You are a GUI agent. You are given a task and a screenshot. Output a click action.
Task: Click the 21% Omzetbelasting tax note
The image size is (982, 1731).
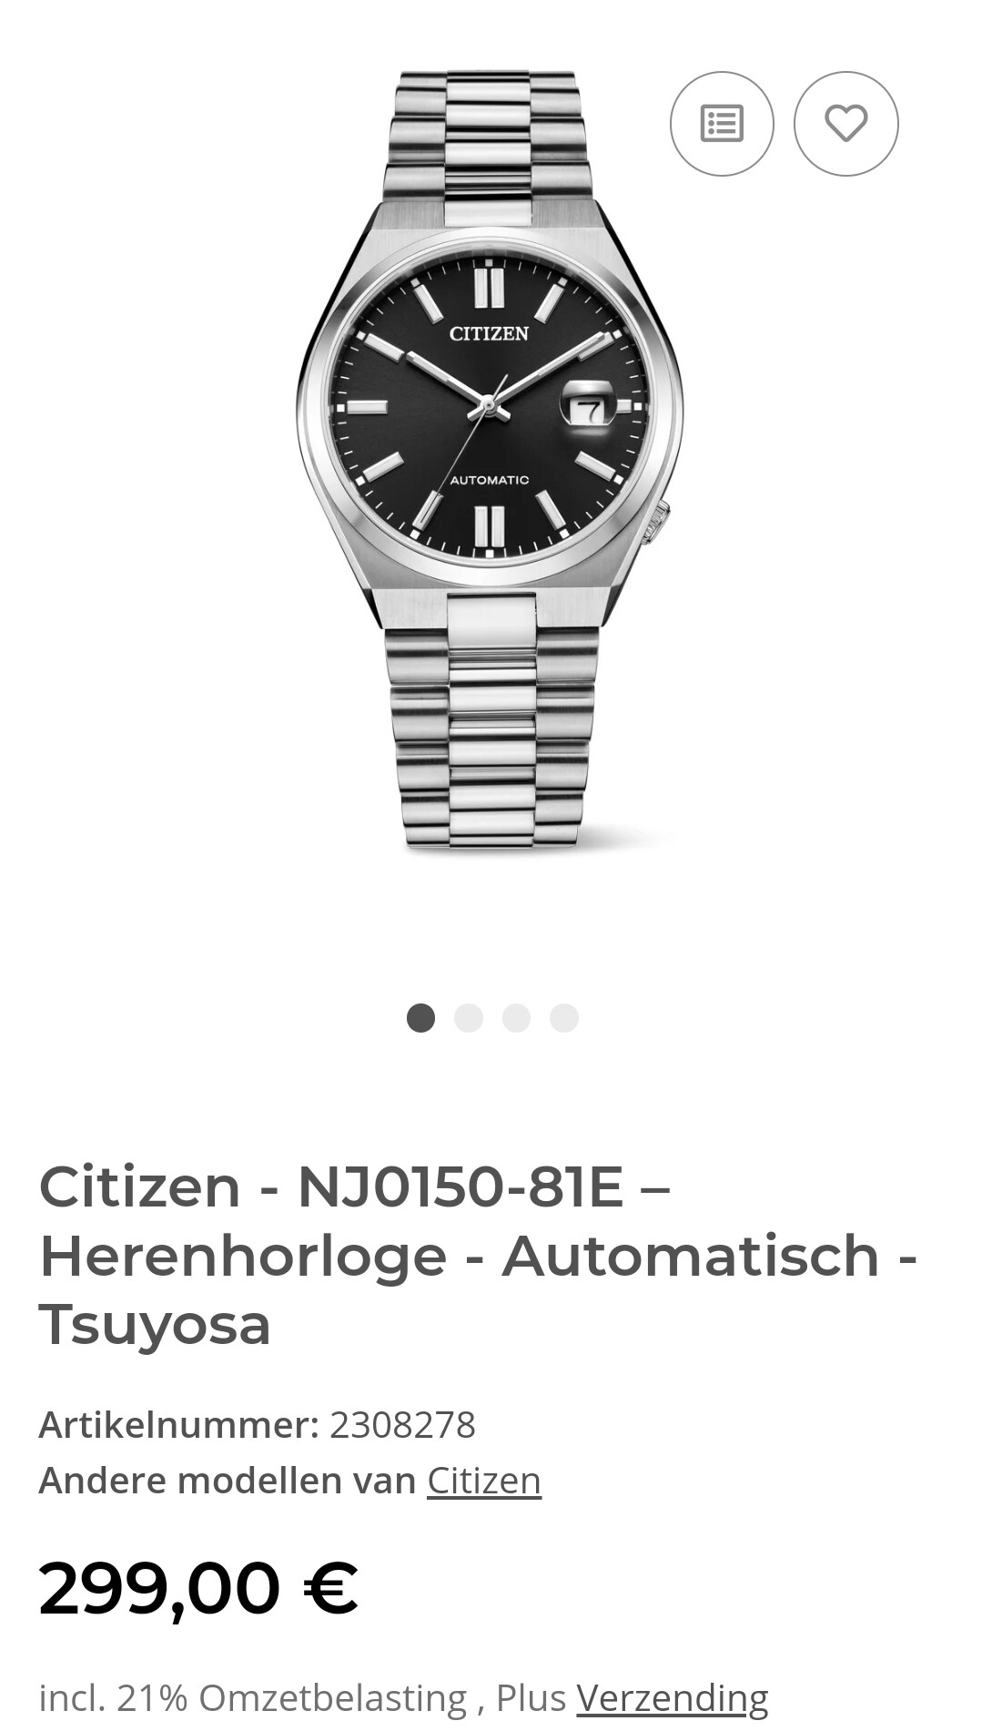pyautogui.click(x=292, y=1698)
